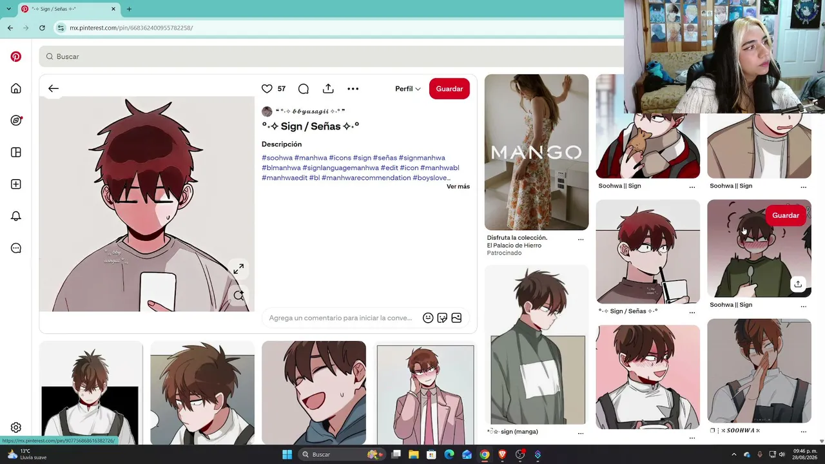Open the #icons hashtag
The width and height of the screenshot is (825, 464).
click(340, 158)
